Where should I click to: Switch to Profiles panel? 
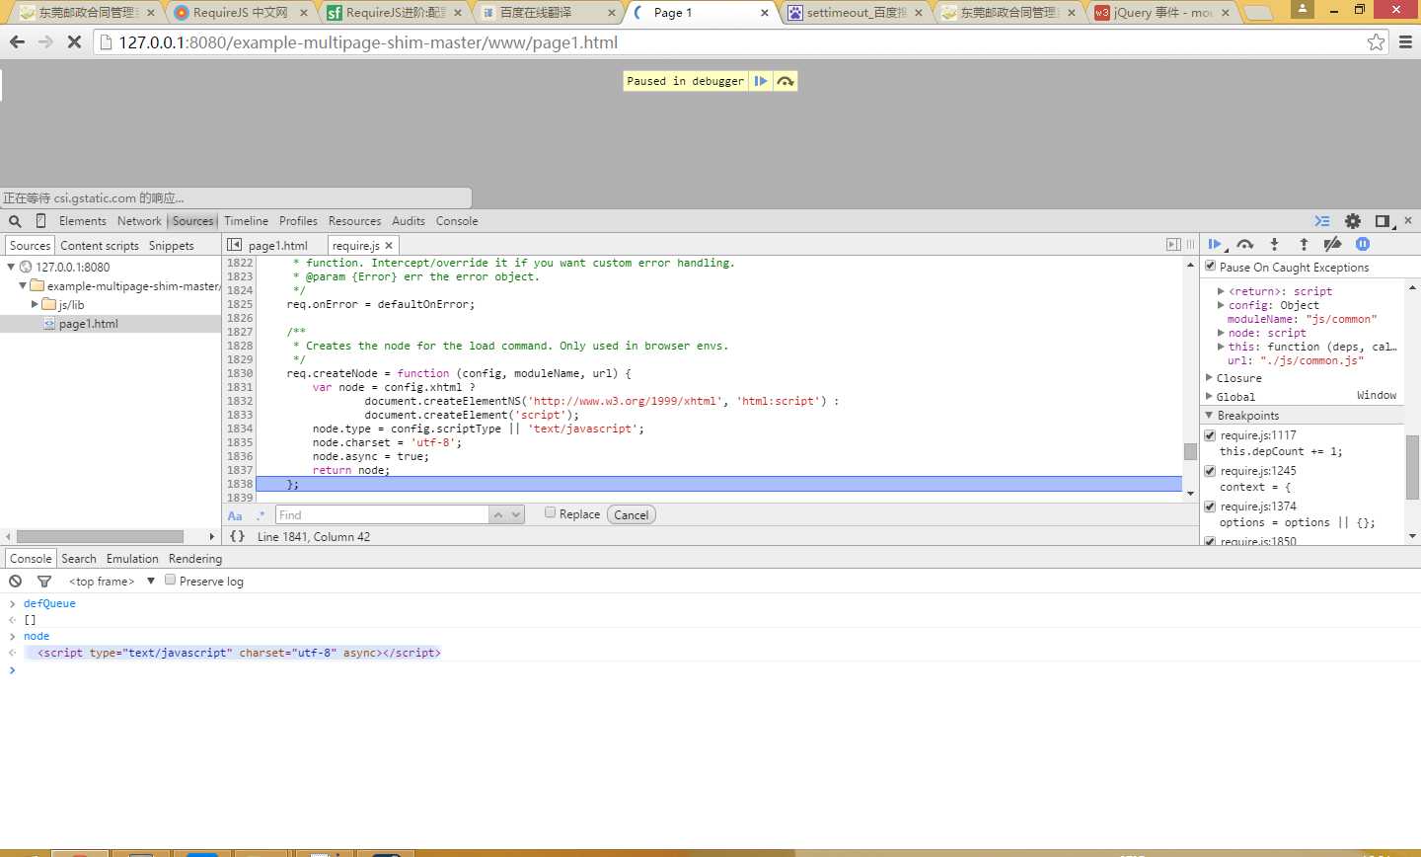tap(298, 221)
